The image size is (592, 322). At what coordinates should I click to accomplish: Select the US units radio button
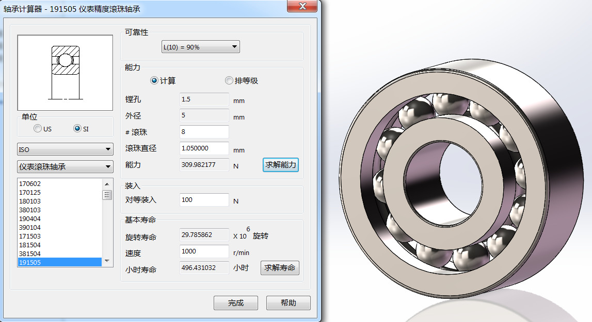coord(38,129)
